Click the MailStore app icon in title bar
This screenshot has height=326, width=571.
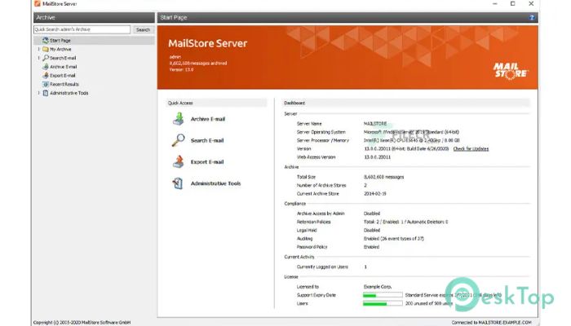pos(37,3)
